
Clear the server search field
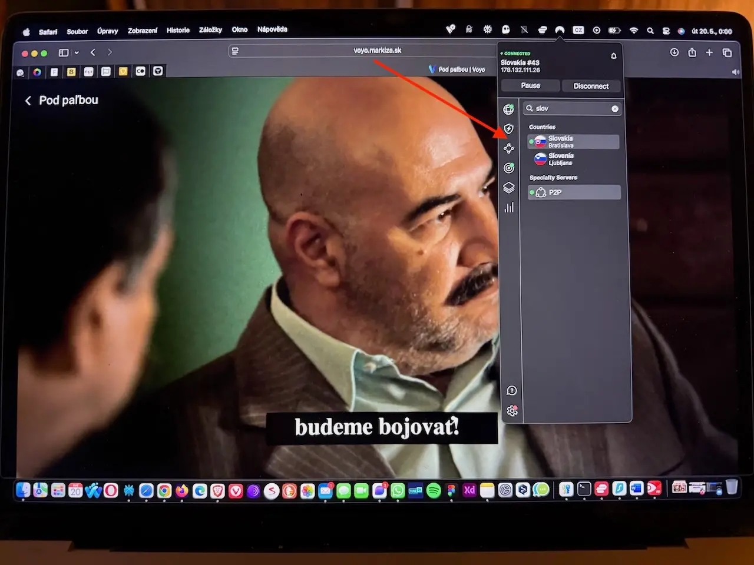(614, 109)
